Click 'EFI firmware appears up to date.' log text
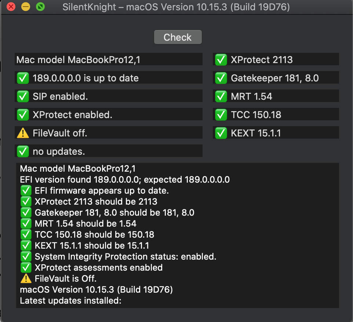The height and width of the screenshot is (322, 353). (x=102, y=191)
